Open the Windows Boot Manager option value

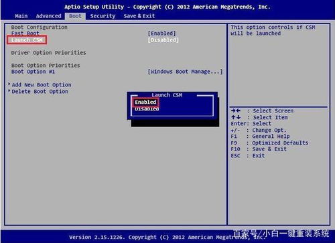coord(185,72)
